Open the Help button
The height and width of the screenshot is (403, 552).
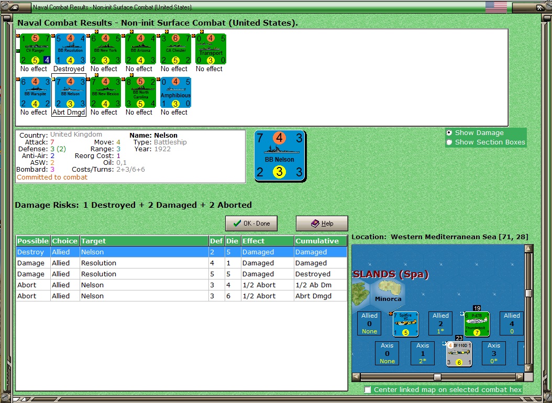click(x=322, y=223)
